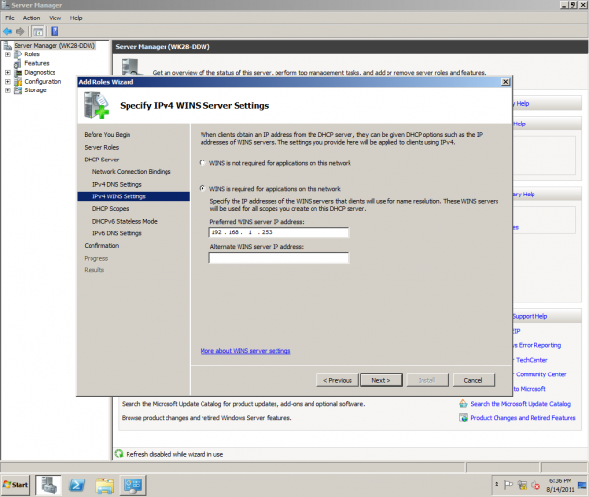Expand the Storage tree node
Image resolution: width=589 pixels, height=497 pixels.
pos(7,90)
